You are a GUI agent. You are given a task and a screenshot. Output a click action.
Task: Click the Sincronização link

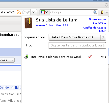(x=97, y=19)
